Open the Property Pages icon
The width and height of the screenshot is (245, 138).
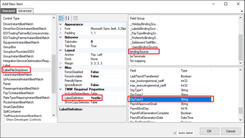(75, 18)
